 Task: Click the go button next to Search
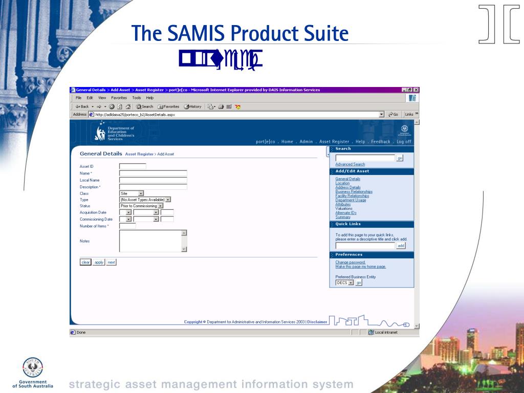(x=400, y=158)
